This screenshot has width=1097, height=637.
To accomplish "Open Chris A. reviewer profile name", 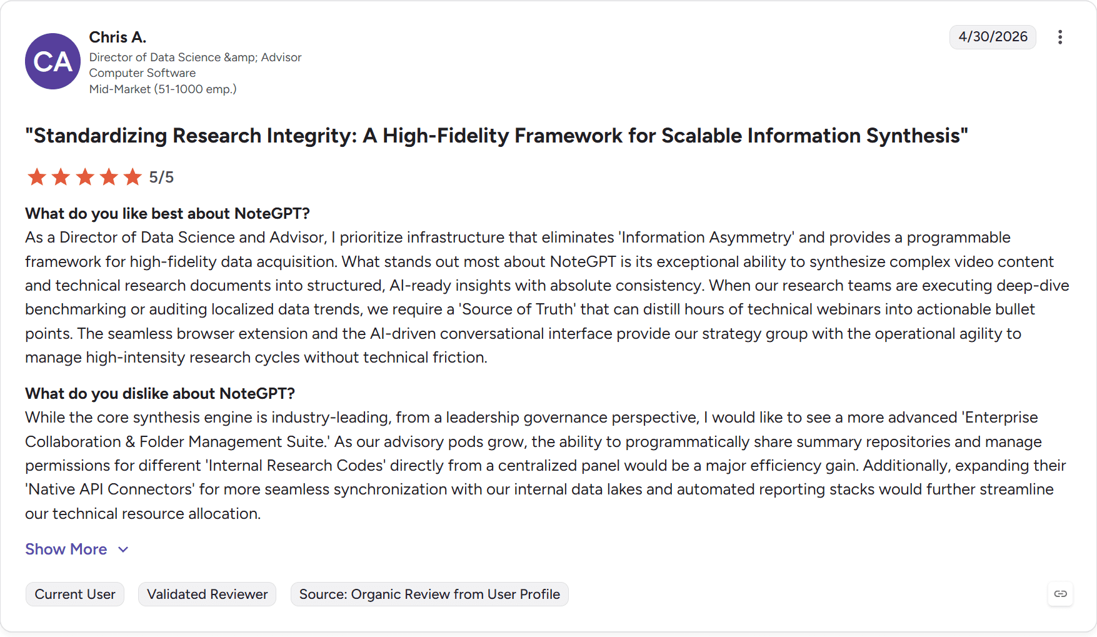I will 118,38.
